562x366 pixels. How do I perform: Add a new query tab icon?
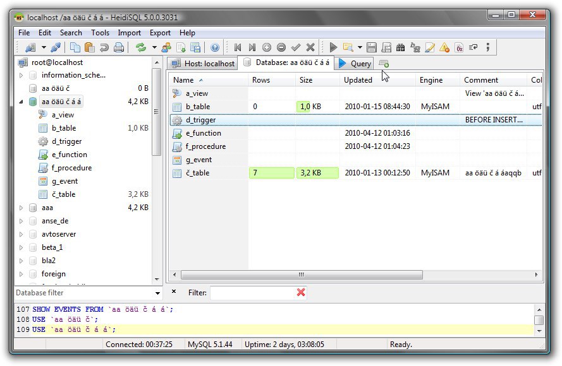point(384,64)
